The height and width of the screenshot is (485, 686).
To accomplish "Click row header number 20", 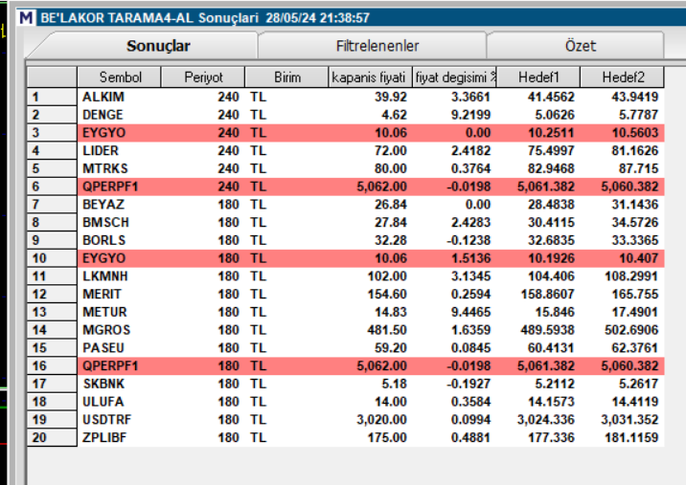I will [52, 437].
